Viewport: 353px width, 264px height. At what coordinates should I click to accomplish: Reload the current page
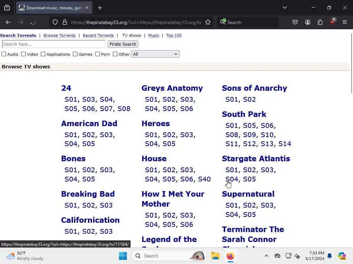(33, 22)
